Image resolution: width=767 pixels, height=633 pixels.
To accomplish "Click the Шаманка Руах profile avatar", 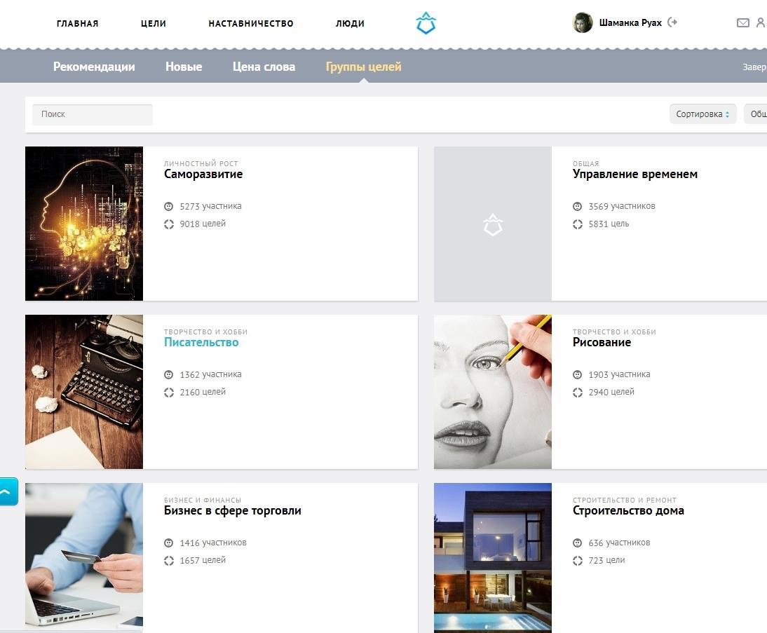I will point(583,23).
